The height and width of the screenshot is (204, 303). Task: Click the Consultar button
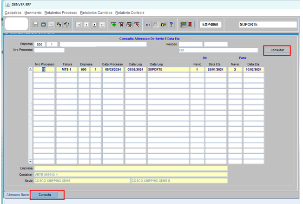277,50
